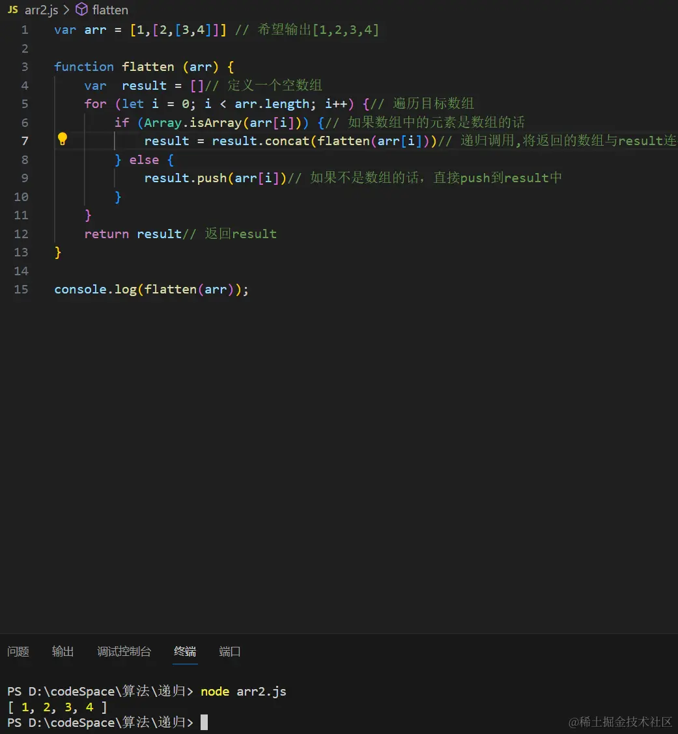The width and height of the screenshot is (678, 734).
Task: Click the 'function' keyword on line 3
Action: (84, 67)
